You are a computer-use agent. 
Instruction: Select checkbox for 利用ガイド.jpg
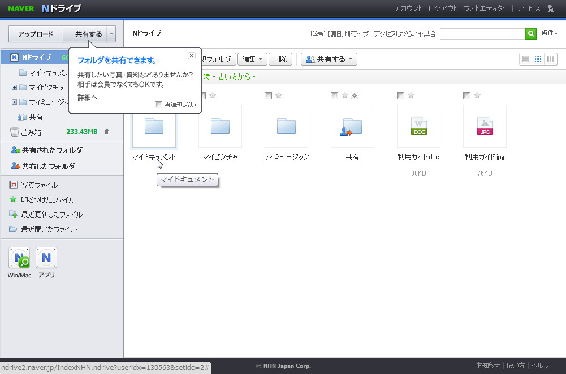(x=466, y=95)
